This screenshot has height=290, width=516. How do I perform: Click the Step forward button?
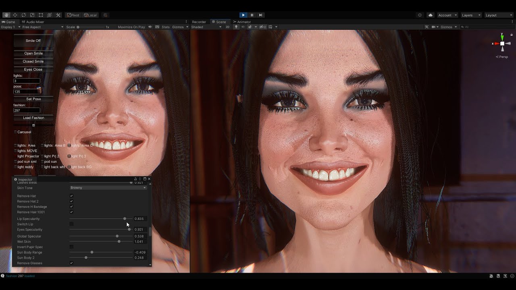point(260,15)
